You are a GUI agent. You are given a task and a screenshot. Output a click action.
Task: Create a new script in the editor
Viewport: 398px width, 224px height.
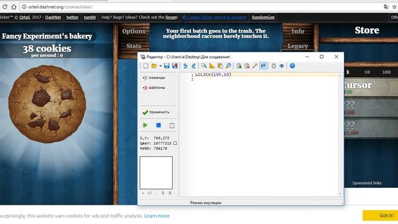[x=146, y=66]
